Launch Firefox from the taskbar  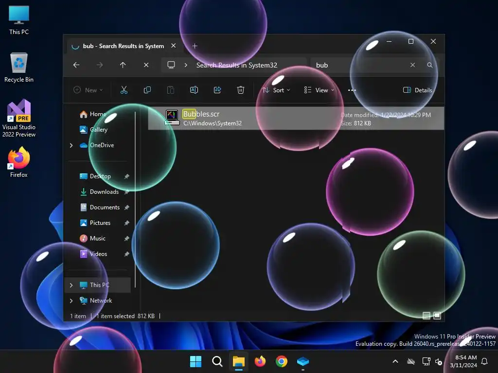pyautogui.click(x=260, y=361)
